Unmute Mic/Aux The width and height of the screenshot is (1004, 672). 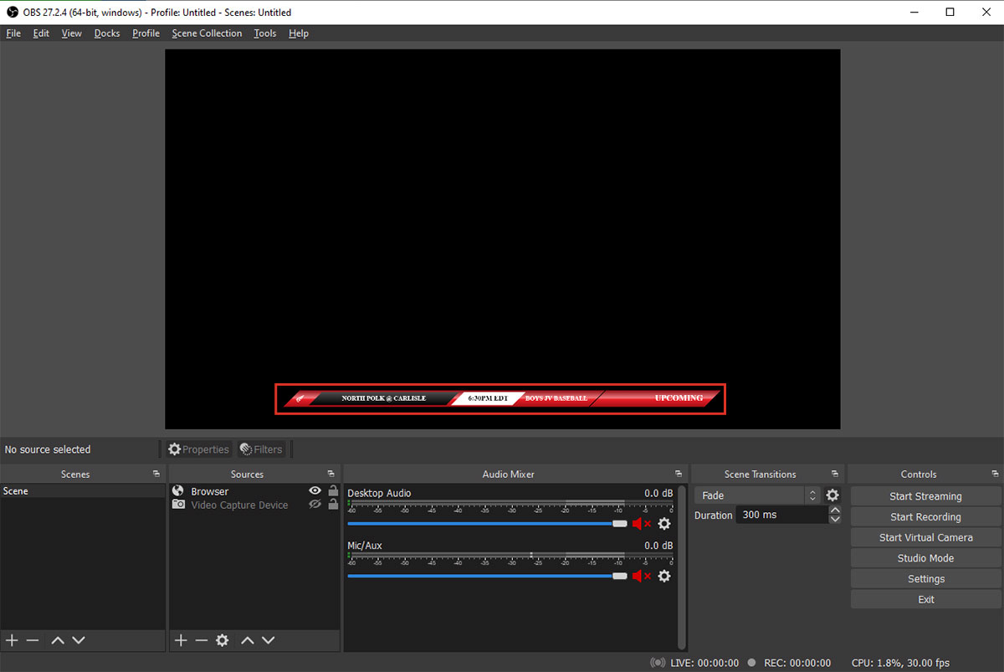(641, 576)
